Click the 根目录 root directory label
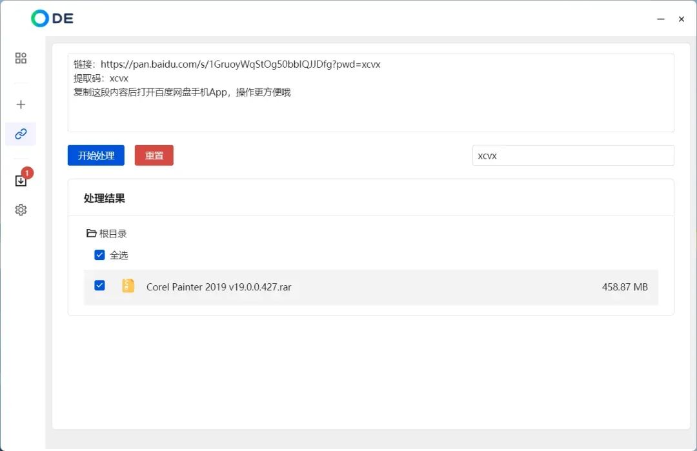 (113, 234)
